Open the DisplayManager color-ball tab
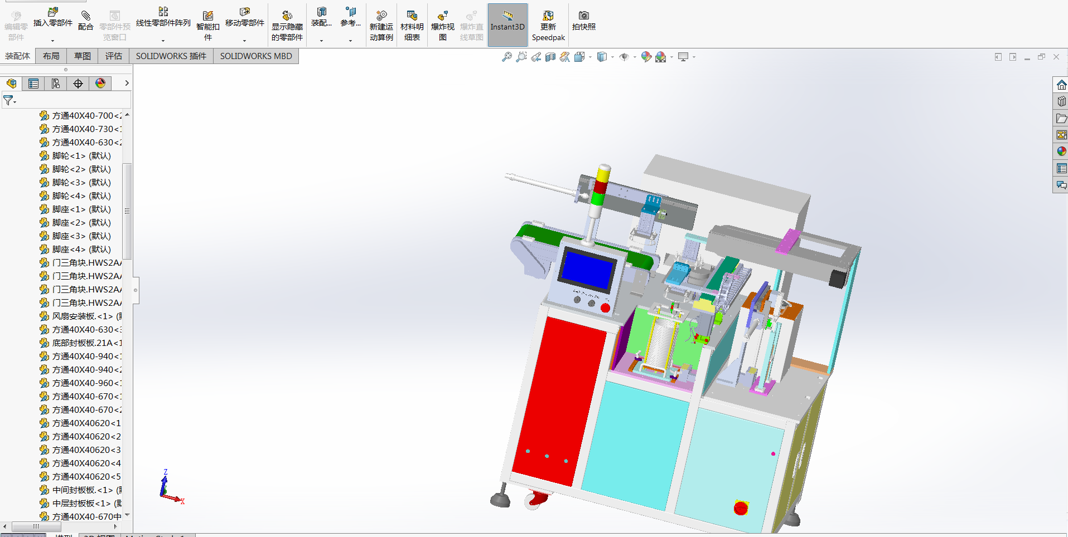Image resolution: width=1068 pixels, height=537 pixels. (x=100, y=84)
